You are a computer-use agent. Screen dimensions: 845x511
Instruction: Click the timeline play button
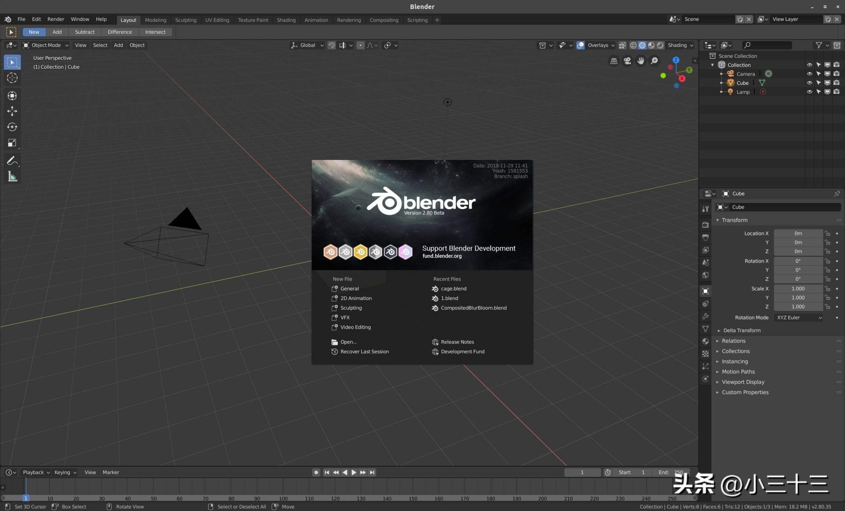coord(354,473)
